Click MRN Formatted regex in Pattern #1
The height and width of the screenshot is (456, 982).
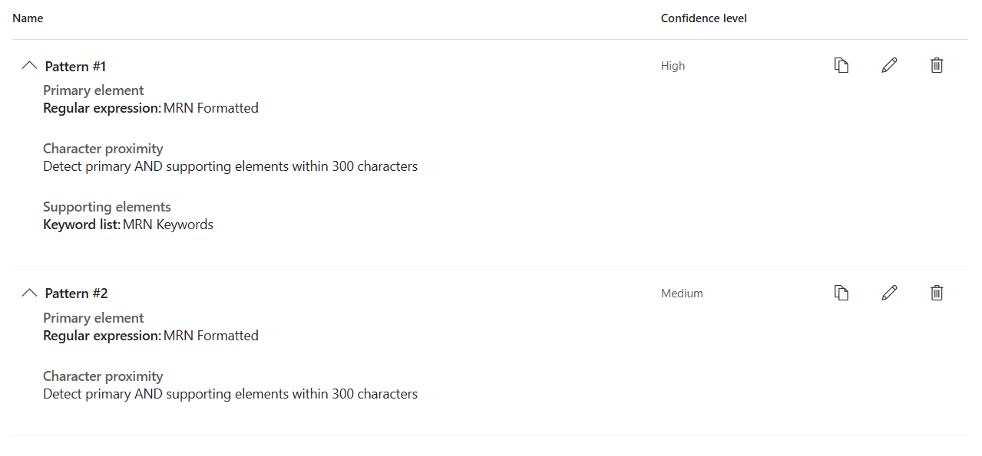(211, 108)
